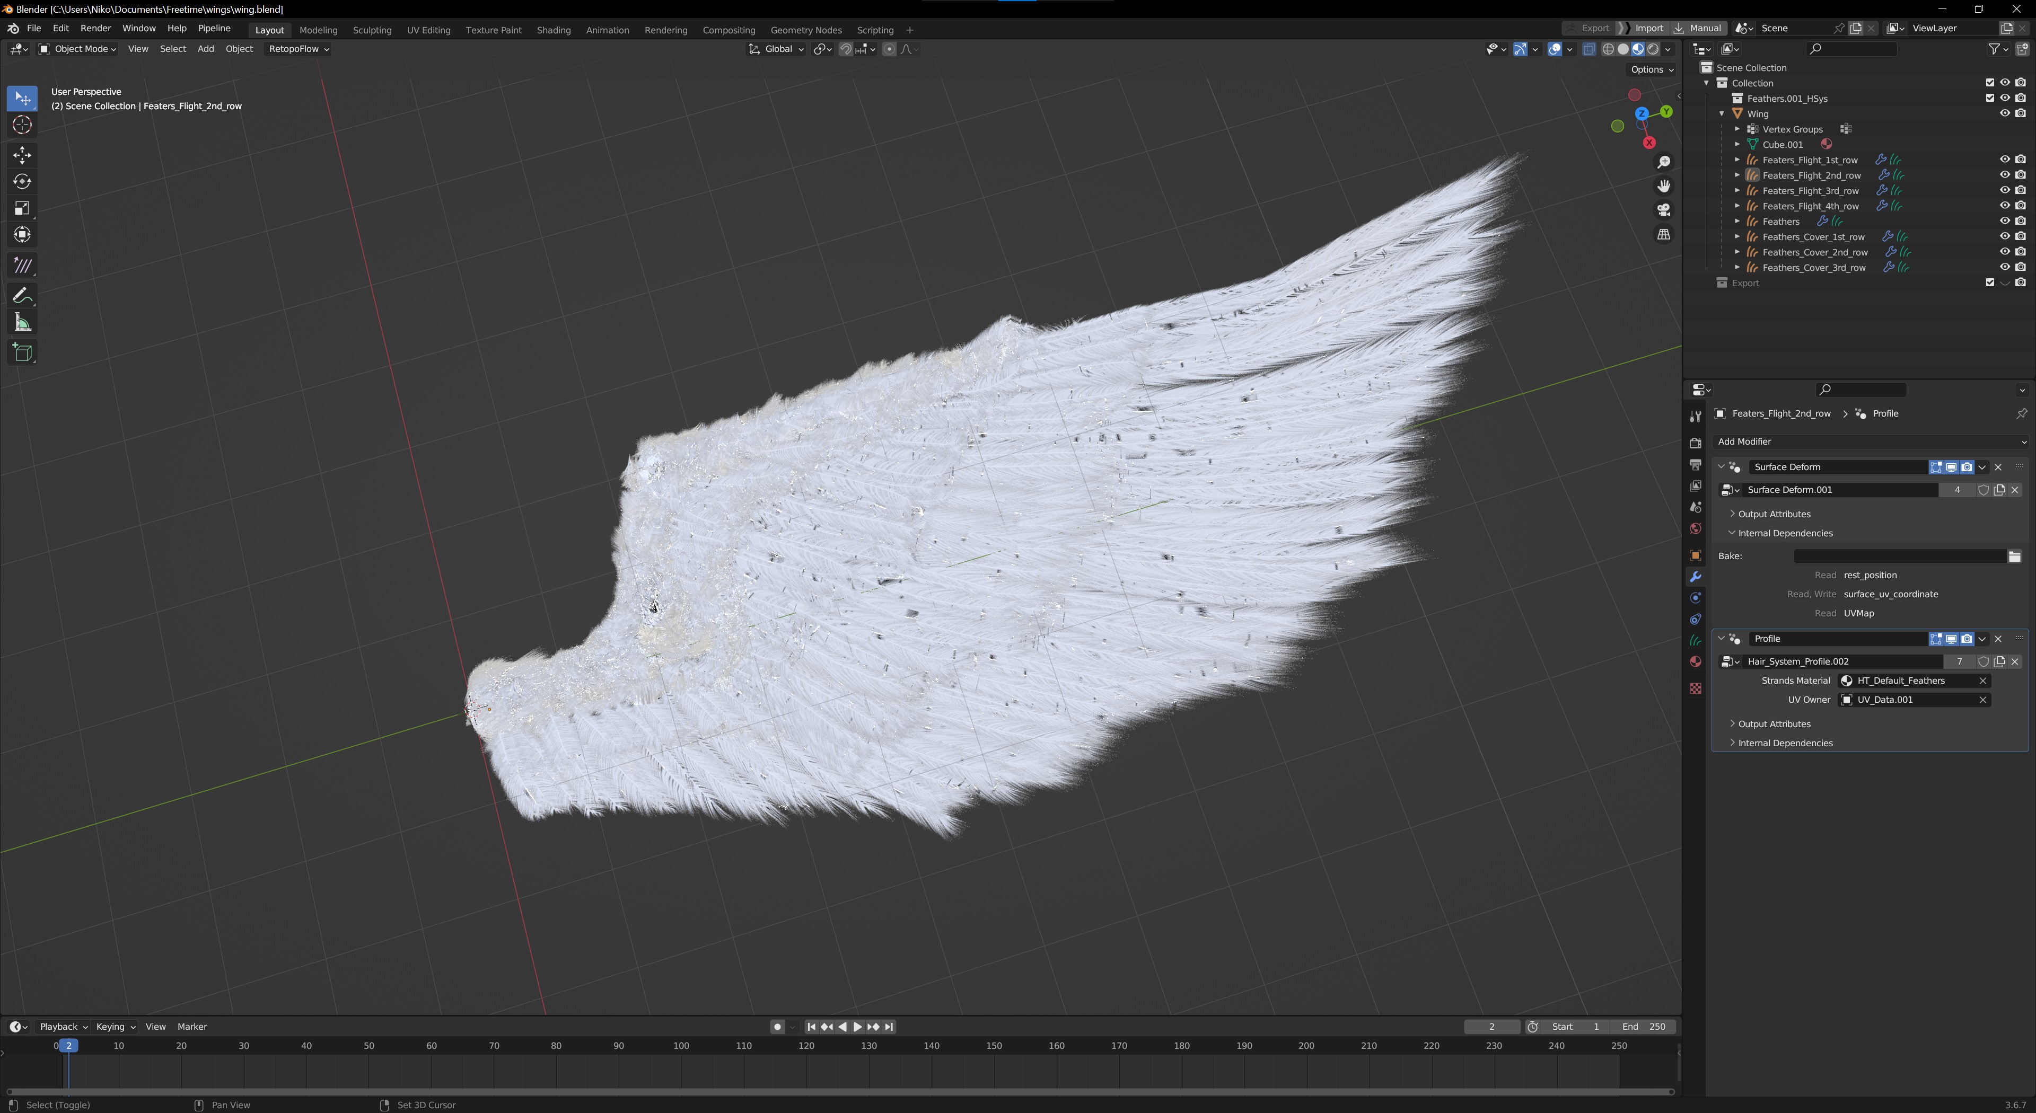Collapse the Wing object tree
The height and width of the screenshot is (1113, 2036).
pyautogui.click(x=1722, y=114)
